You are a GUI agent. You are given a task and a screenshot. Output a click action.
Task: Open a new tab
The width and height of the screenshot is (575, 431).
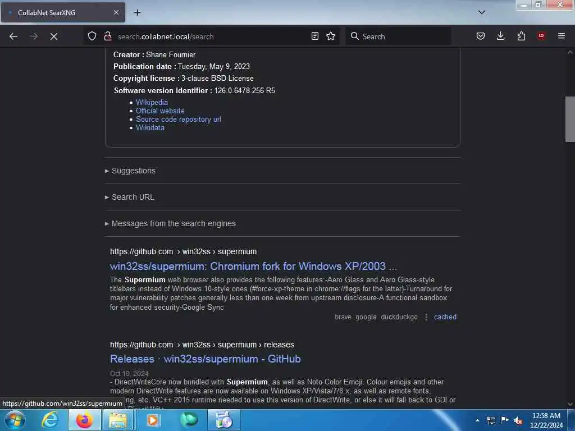point(137,13)
